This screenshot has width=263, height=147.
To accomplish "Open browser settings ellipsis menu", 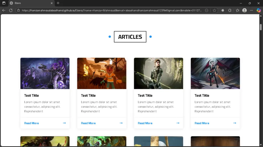I will pyautogui.click(x=251, y=10).
